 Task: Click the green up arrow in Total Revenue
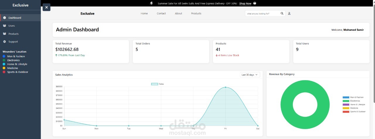click(x=56, y=55)
